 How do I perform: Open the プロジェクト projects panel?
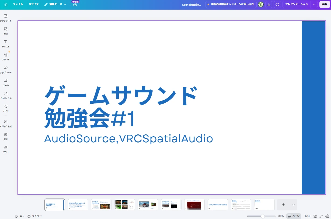(6, 95)
